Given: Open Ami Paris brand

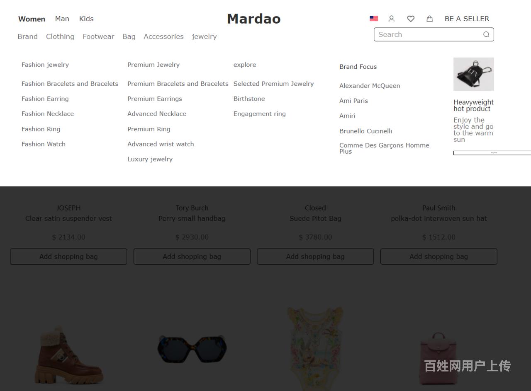Looking at the screenshot, I should 353,101.
